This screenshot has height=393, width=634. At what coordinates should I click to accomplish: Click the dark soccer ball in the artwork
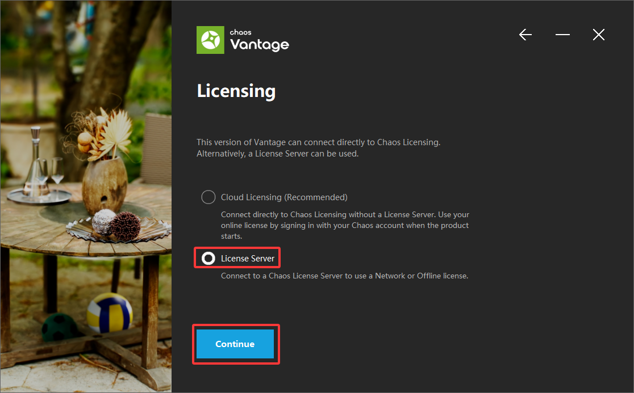pos(60,327)
